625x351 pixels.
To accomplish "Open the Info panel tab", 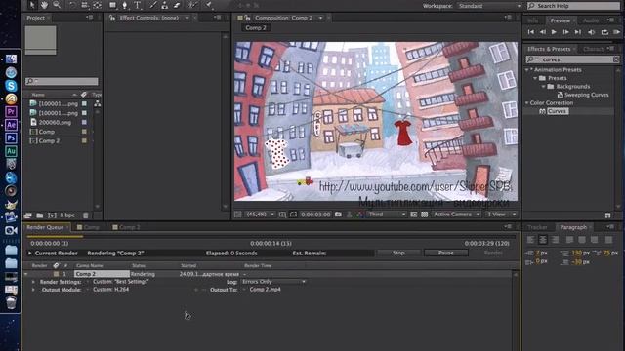I will point(533,20).
